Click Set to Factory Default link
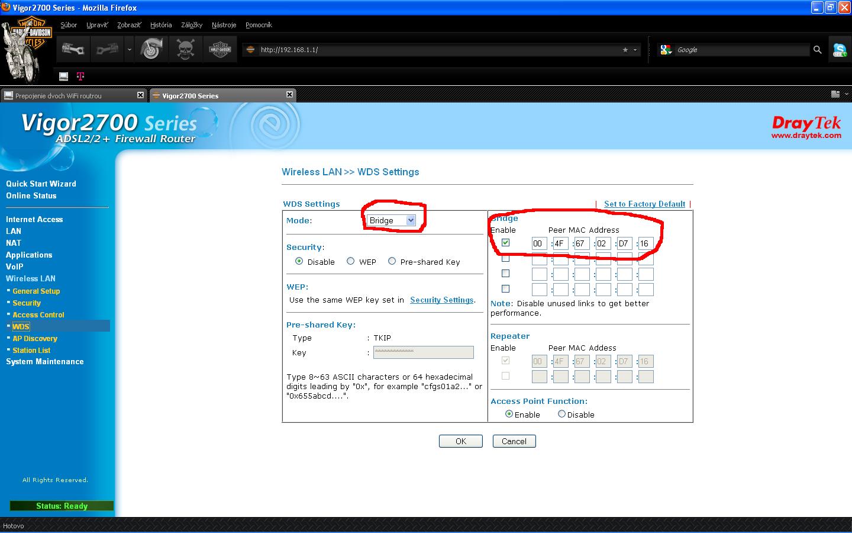Image resolution: width=852 pixels, height=533 pixels. (644, 204)
